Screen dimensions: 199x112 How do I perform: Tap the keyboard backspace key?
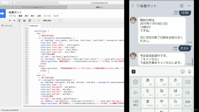pyautogui.click(x=187, y=82)
